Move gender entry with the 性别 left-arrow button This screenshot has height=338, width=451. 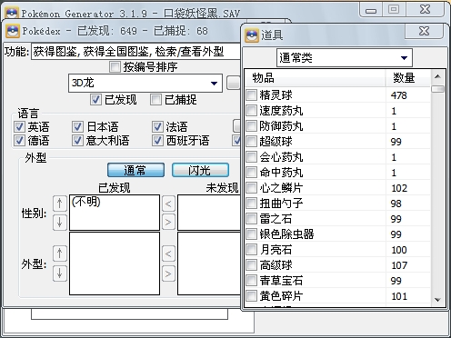tap(168, 204)
